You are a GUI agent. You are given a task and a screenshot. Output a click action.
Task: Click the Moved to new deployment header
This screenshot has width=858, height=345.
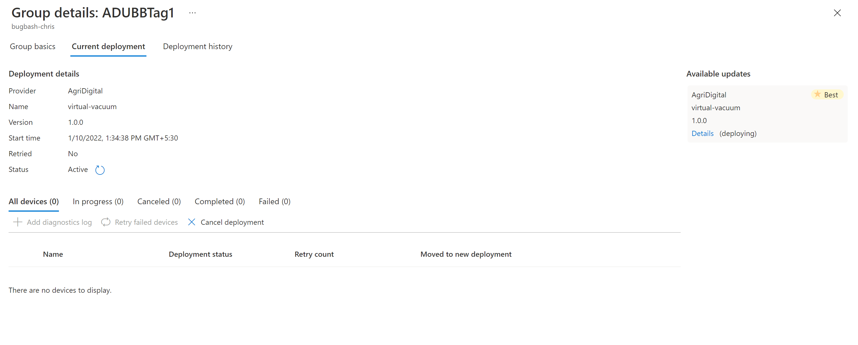[x=466, y=254]
